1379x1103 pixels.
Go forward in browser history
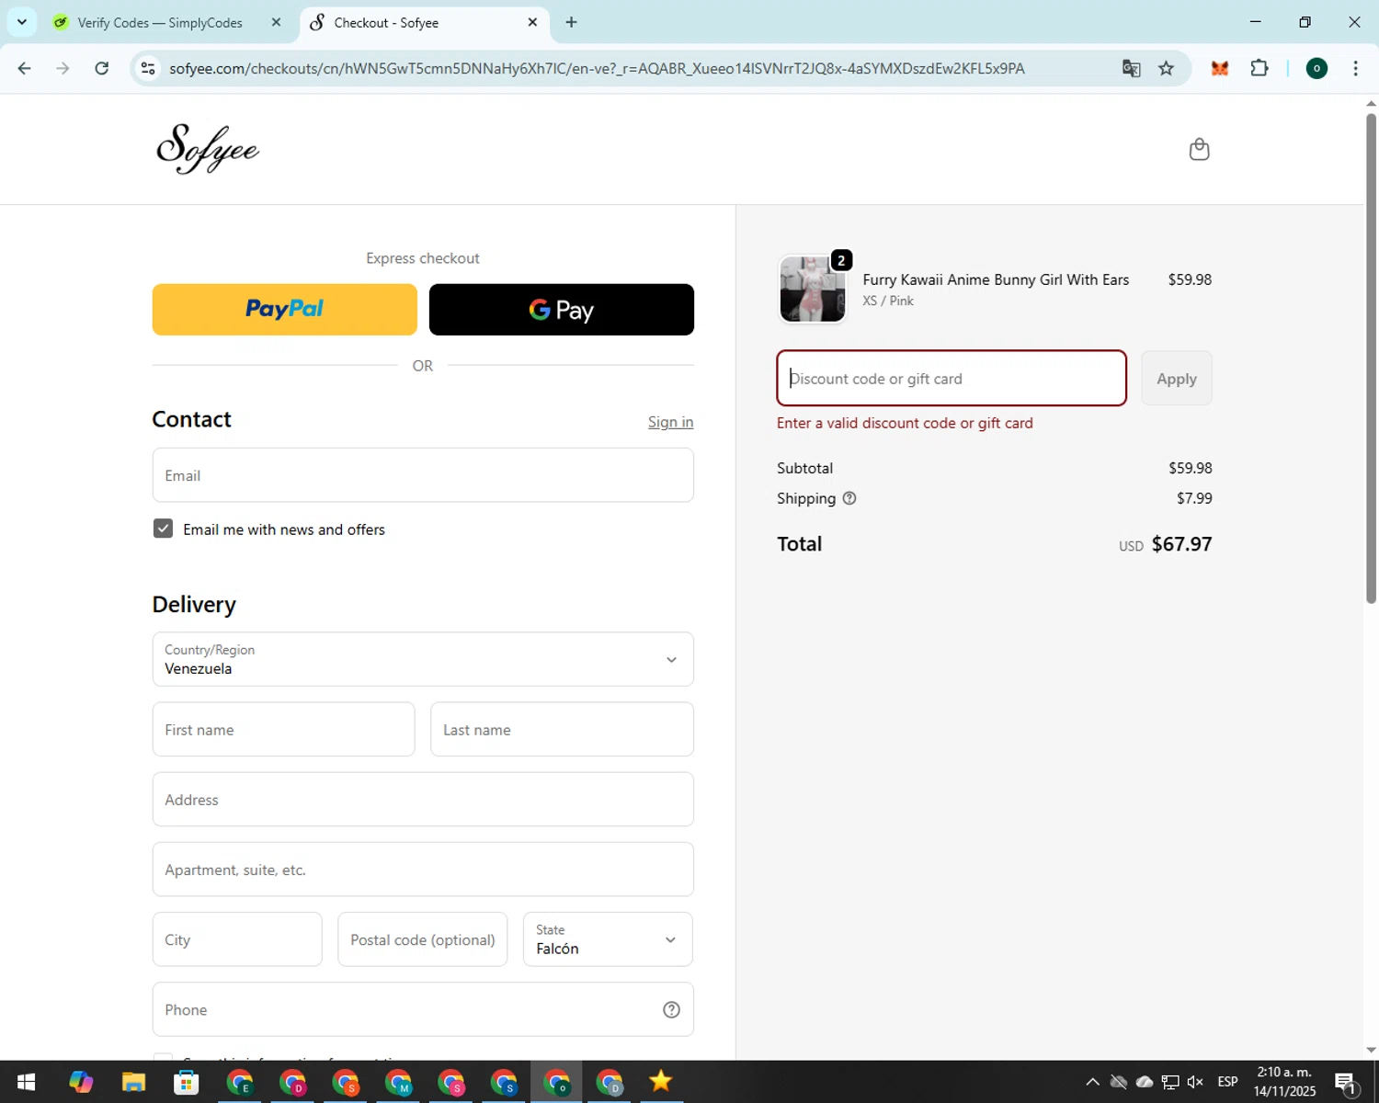pos(63,68)
